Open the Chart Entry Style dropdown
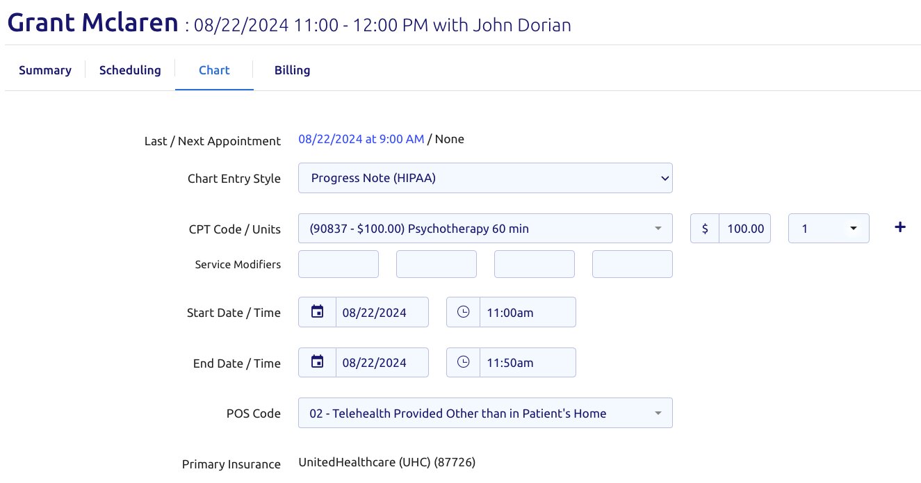The image size is (921, 483). coord(485,178)
